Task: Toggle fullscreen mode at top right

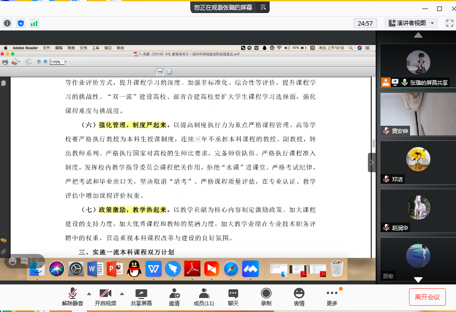Action: pyautogui.click(x=449, y=23)
